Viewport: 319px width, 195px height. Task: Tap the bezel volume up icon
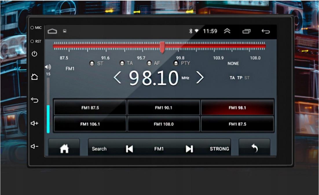click(34, 123)
